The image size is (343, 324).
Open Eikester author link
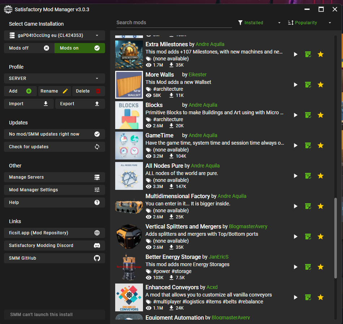[x=197, y=75]
